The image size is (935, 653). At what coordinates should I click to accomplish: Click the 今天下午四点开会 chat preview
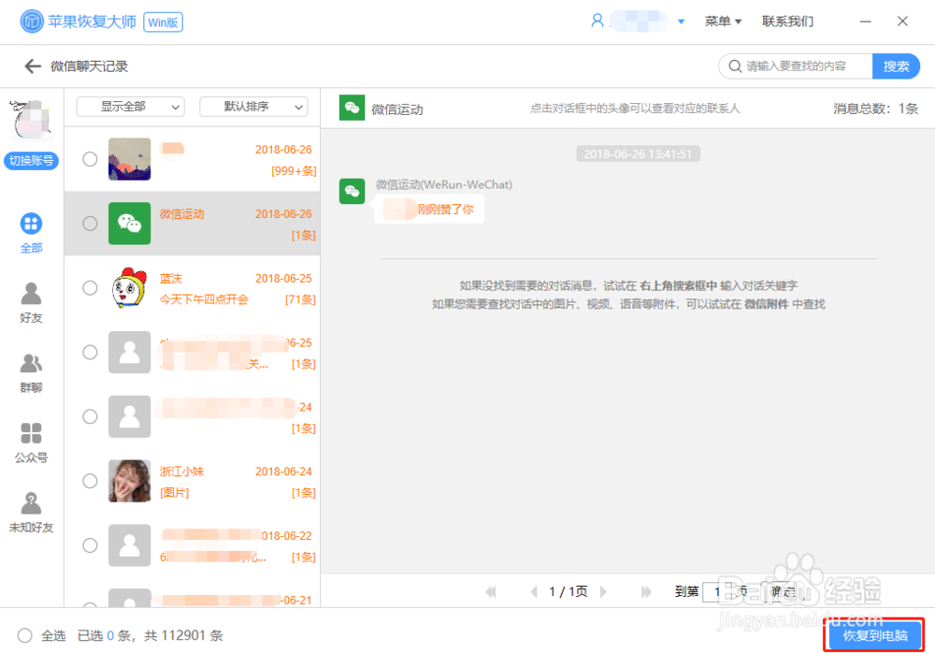coord(204,299)
